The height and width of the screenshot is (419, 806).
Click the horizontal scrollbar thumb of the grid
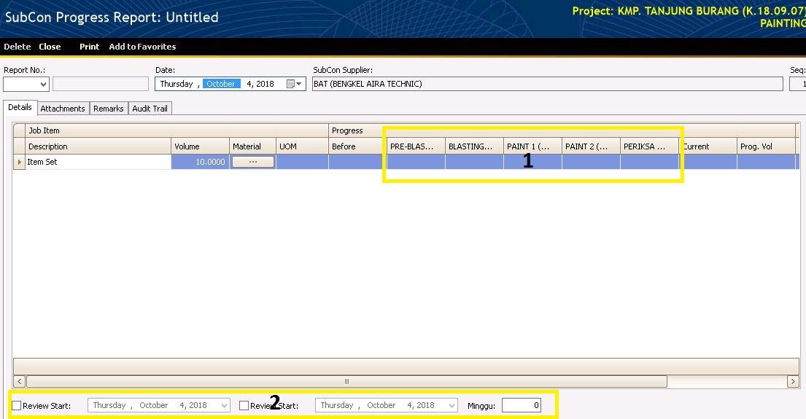pyautogui.click(x=346, y=381)
